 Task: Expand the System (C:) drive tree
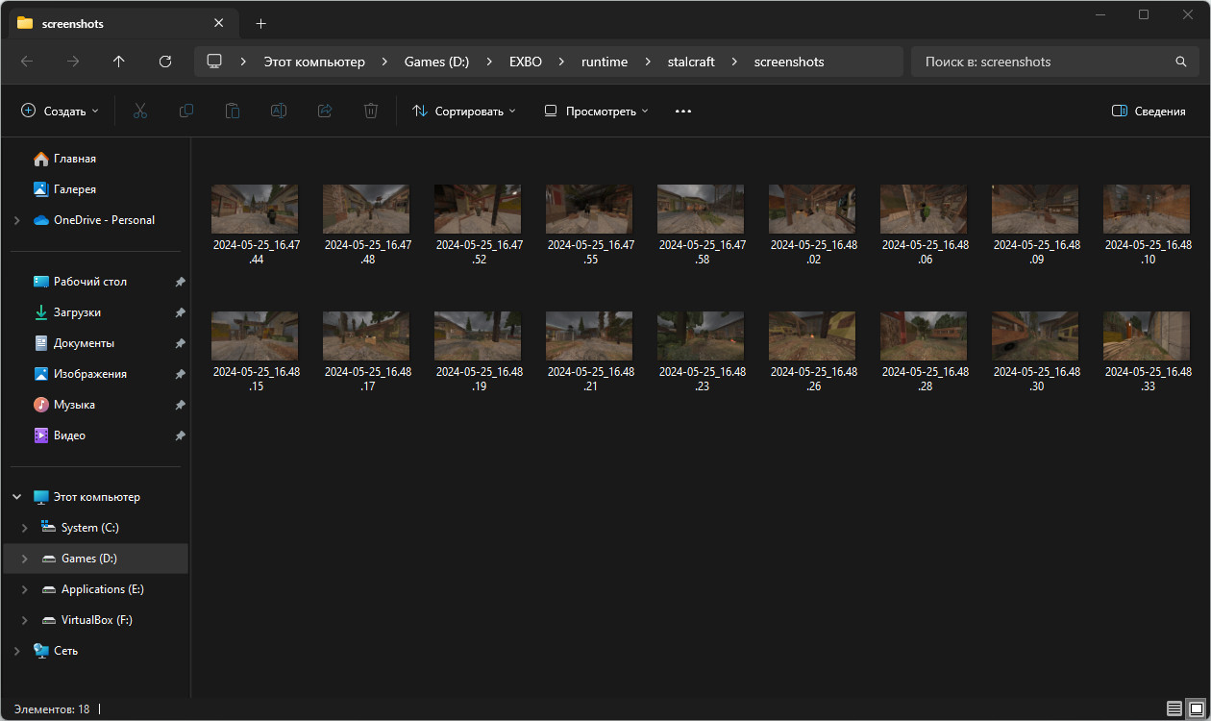pos(24,528)
